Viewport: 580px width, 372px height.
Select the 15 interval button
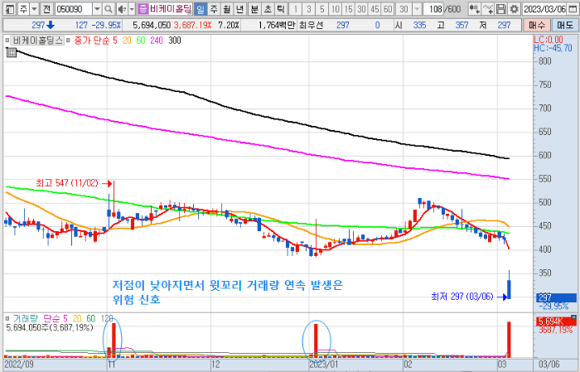(349, 9)
